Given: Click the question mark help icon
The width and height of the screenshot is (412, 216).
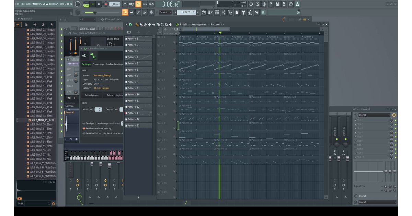Looking at the screenshot, I should pos(271,4).
